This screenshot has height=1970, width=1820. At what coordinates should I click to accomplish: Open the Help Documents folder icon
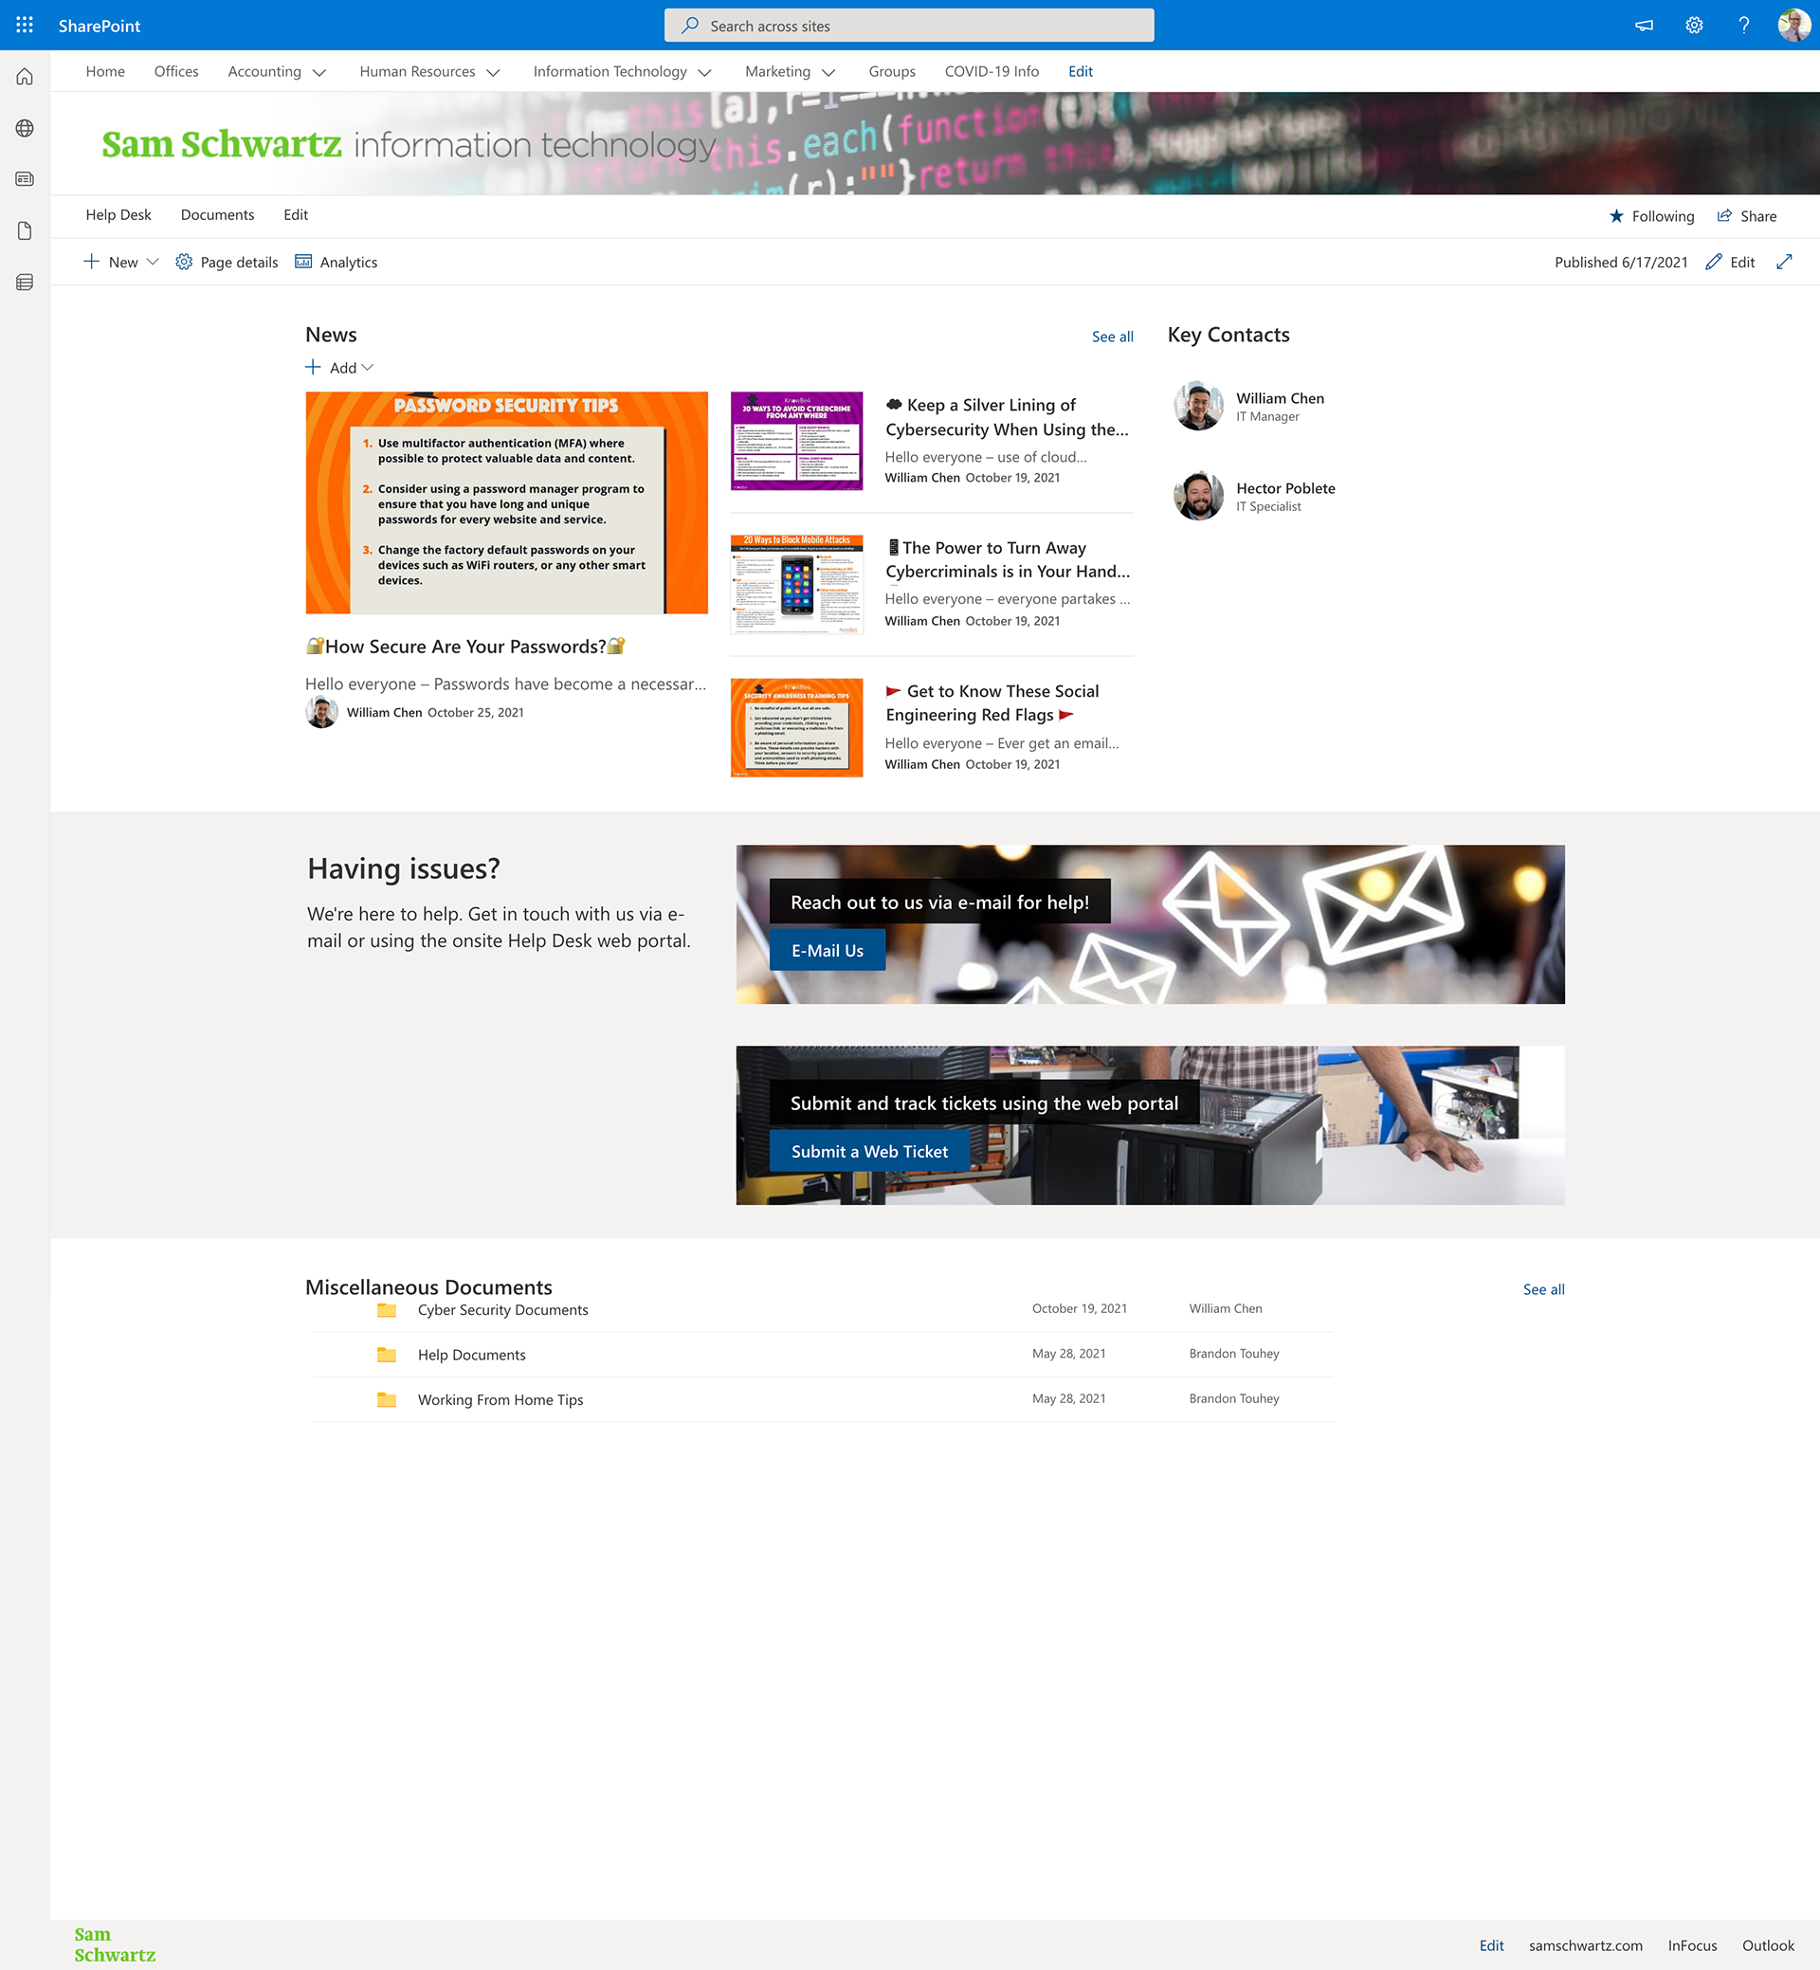coord(386,1356)
